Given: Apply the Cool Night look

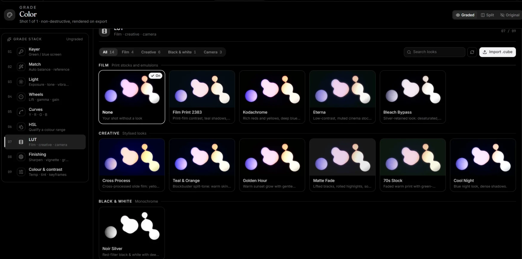Looking at the screenshot, I should (x=483, y=165).
